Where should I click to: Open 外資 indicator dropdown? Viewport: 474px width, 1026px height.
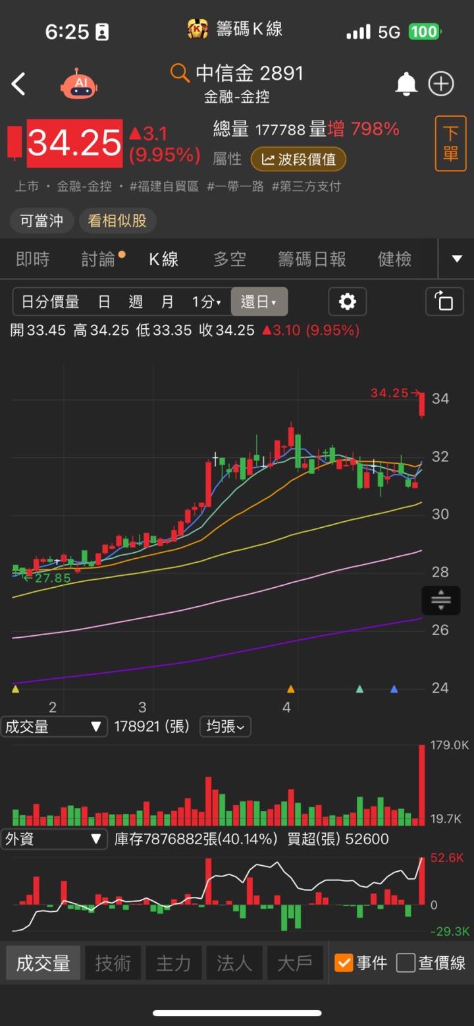click(x=54, y=839)
